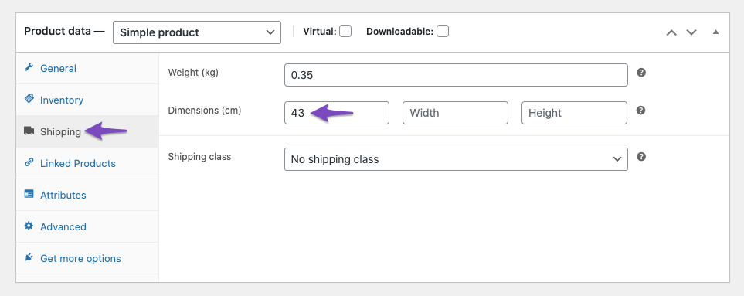
Task: Open the Simple product type dropdown
Action: click(x=197, y=32)
